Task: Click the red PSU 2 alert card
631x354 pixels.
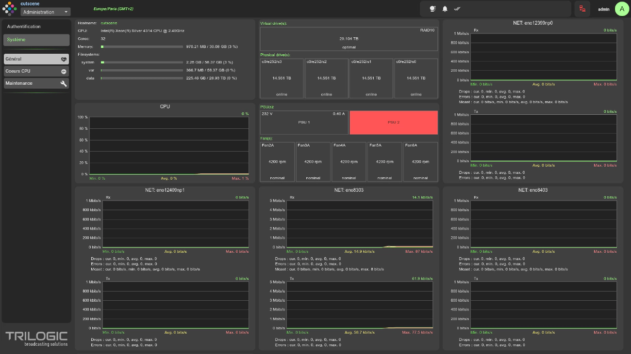Action: tap(394, 123)
